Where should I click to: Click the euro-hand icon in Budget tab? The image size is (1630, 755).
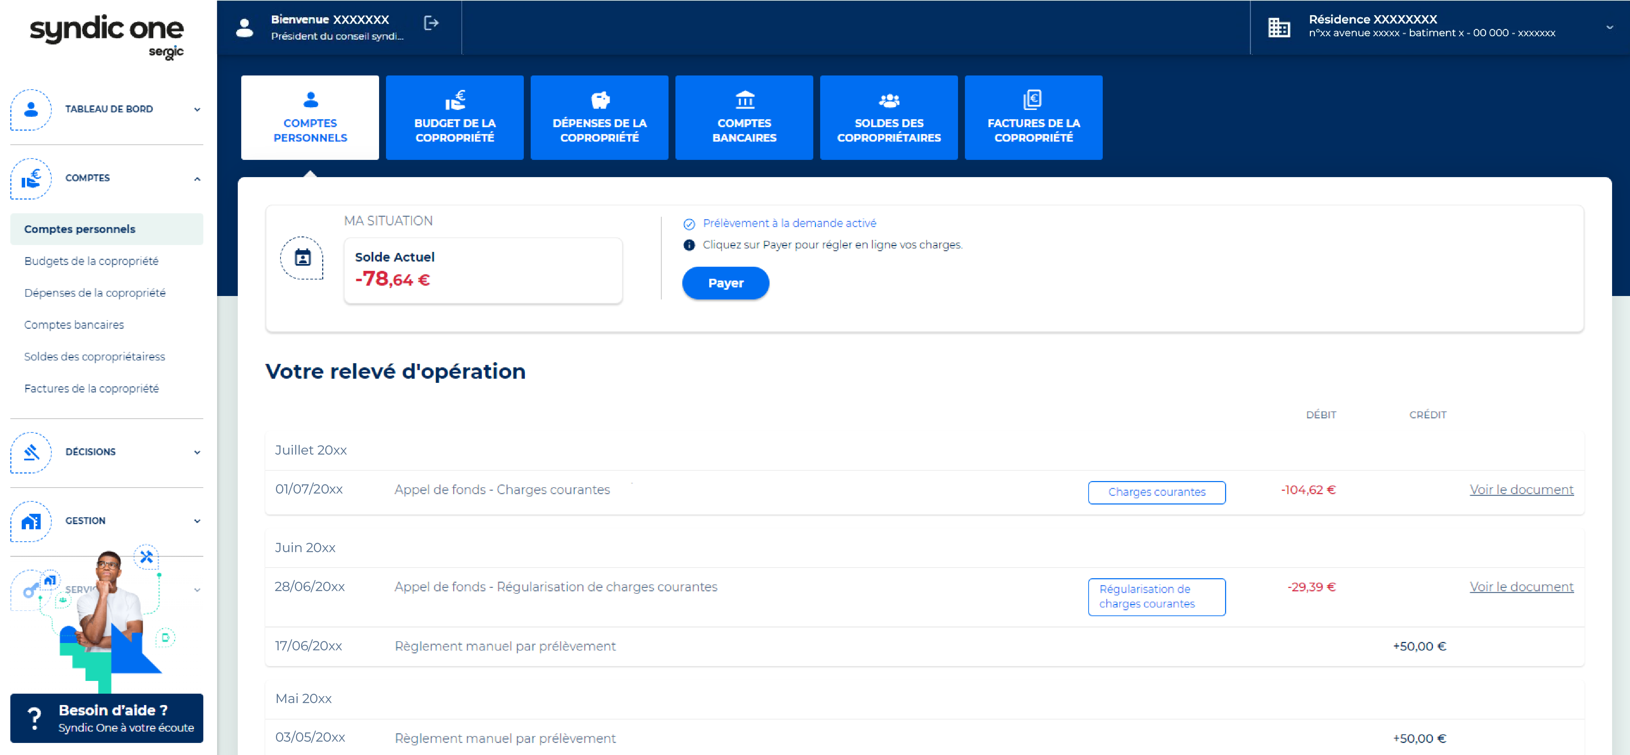click(455, 99)
